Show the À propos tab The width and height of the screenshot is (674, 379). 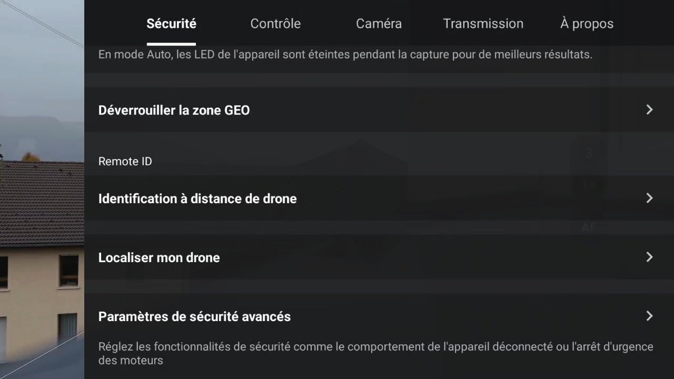[x=587, y=24]
